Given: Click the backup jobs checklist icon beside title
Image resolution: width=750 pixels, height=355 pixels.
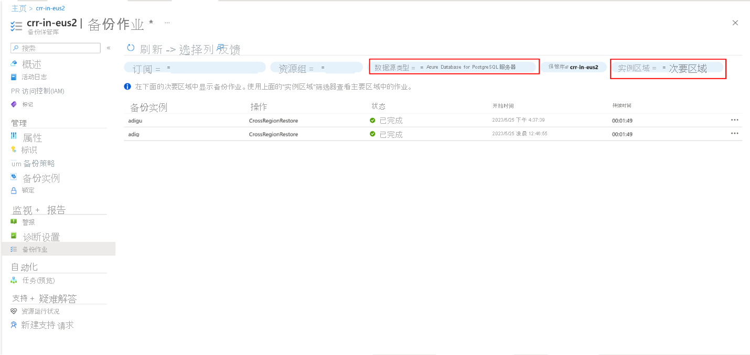Looking at the screenshot, I should [16, 26].
